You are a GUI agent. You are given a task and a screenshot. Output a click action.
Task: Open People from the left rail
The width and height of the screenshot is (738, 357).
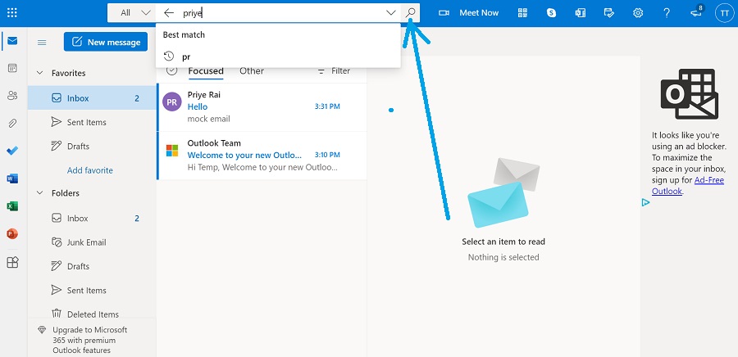pyautogui.click(x=12, y=96)
